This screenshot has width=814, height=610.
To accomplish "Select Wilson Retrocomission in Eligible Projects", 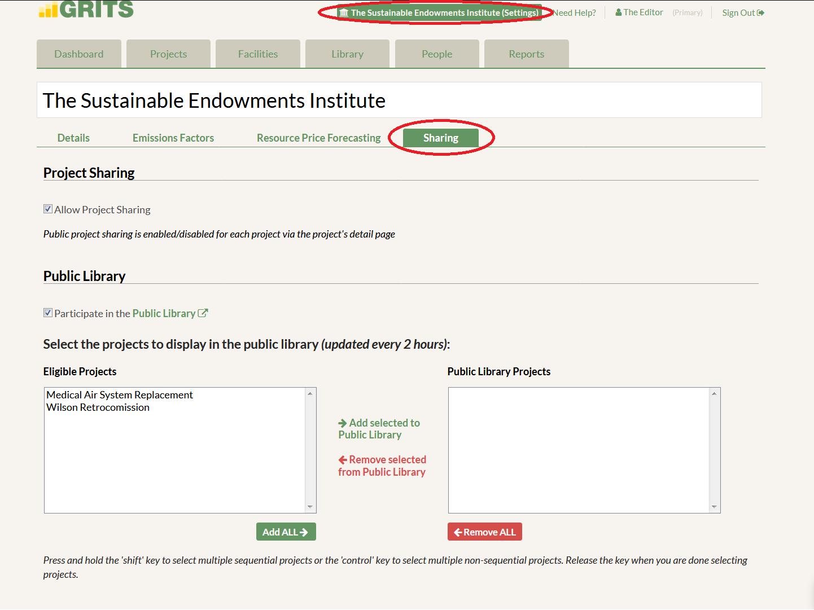I will [x=98, y=407].
